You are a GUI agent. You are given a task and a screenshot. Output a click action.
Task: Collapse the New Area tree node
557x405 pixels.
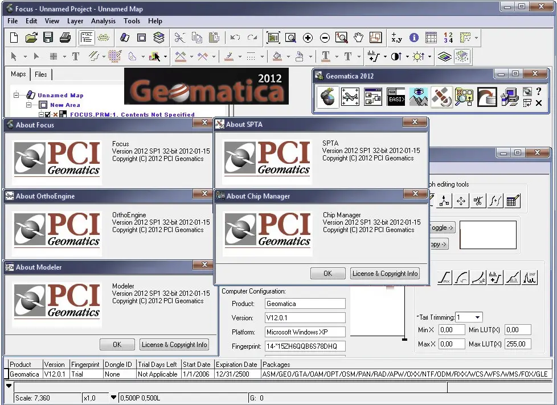point(29,105)
